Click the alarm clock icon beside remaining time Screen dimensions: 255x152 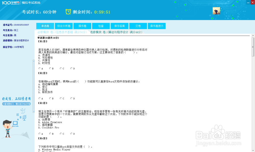coord(68,12)
